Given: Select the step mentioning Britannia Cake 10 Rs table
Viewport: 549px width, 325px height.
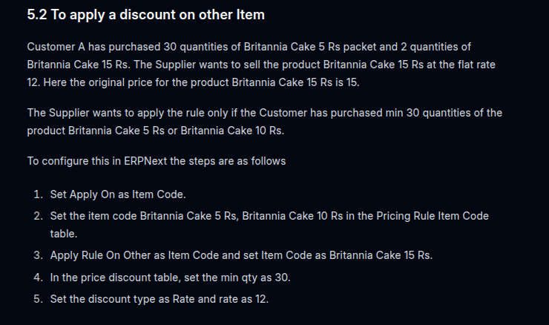Looking at the screenshot, I should [269, 225].
